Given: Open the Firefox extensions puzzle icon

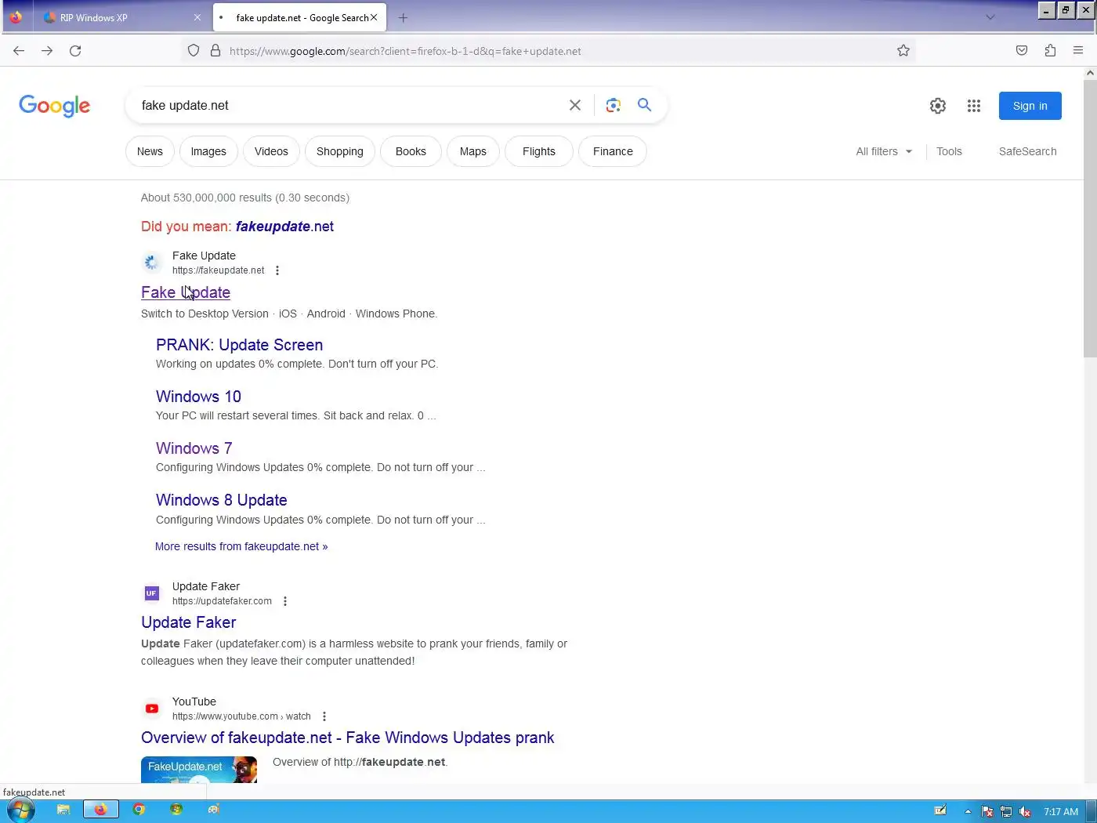Looking at the screenshot, I should point(1050,51).
